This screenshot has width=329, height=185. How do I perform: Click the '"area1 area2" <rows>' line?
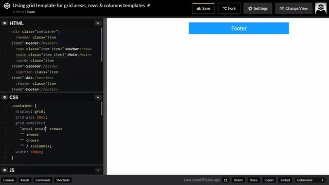point(41,129)
